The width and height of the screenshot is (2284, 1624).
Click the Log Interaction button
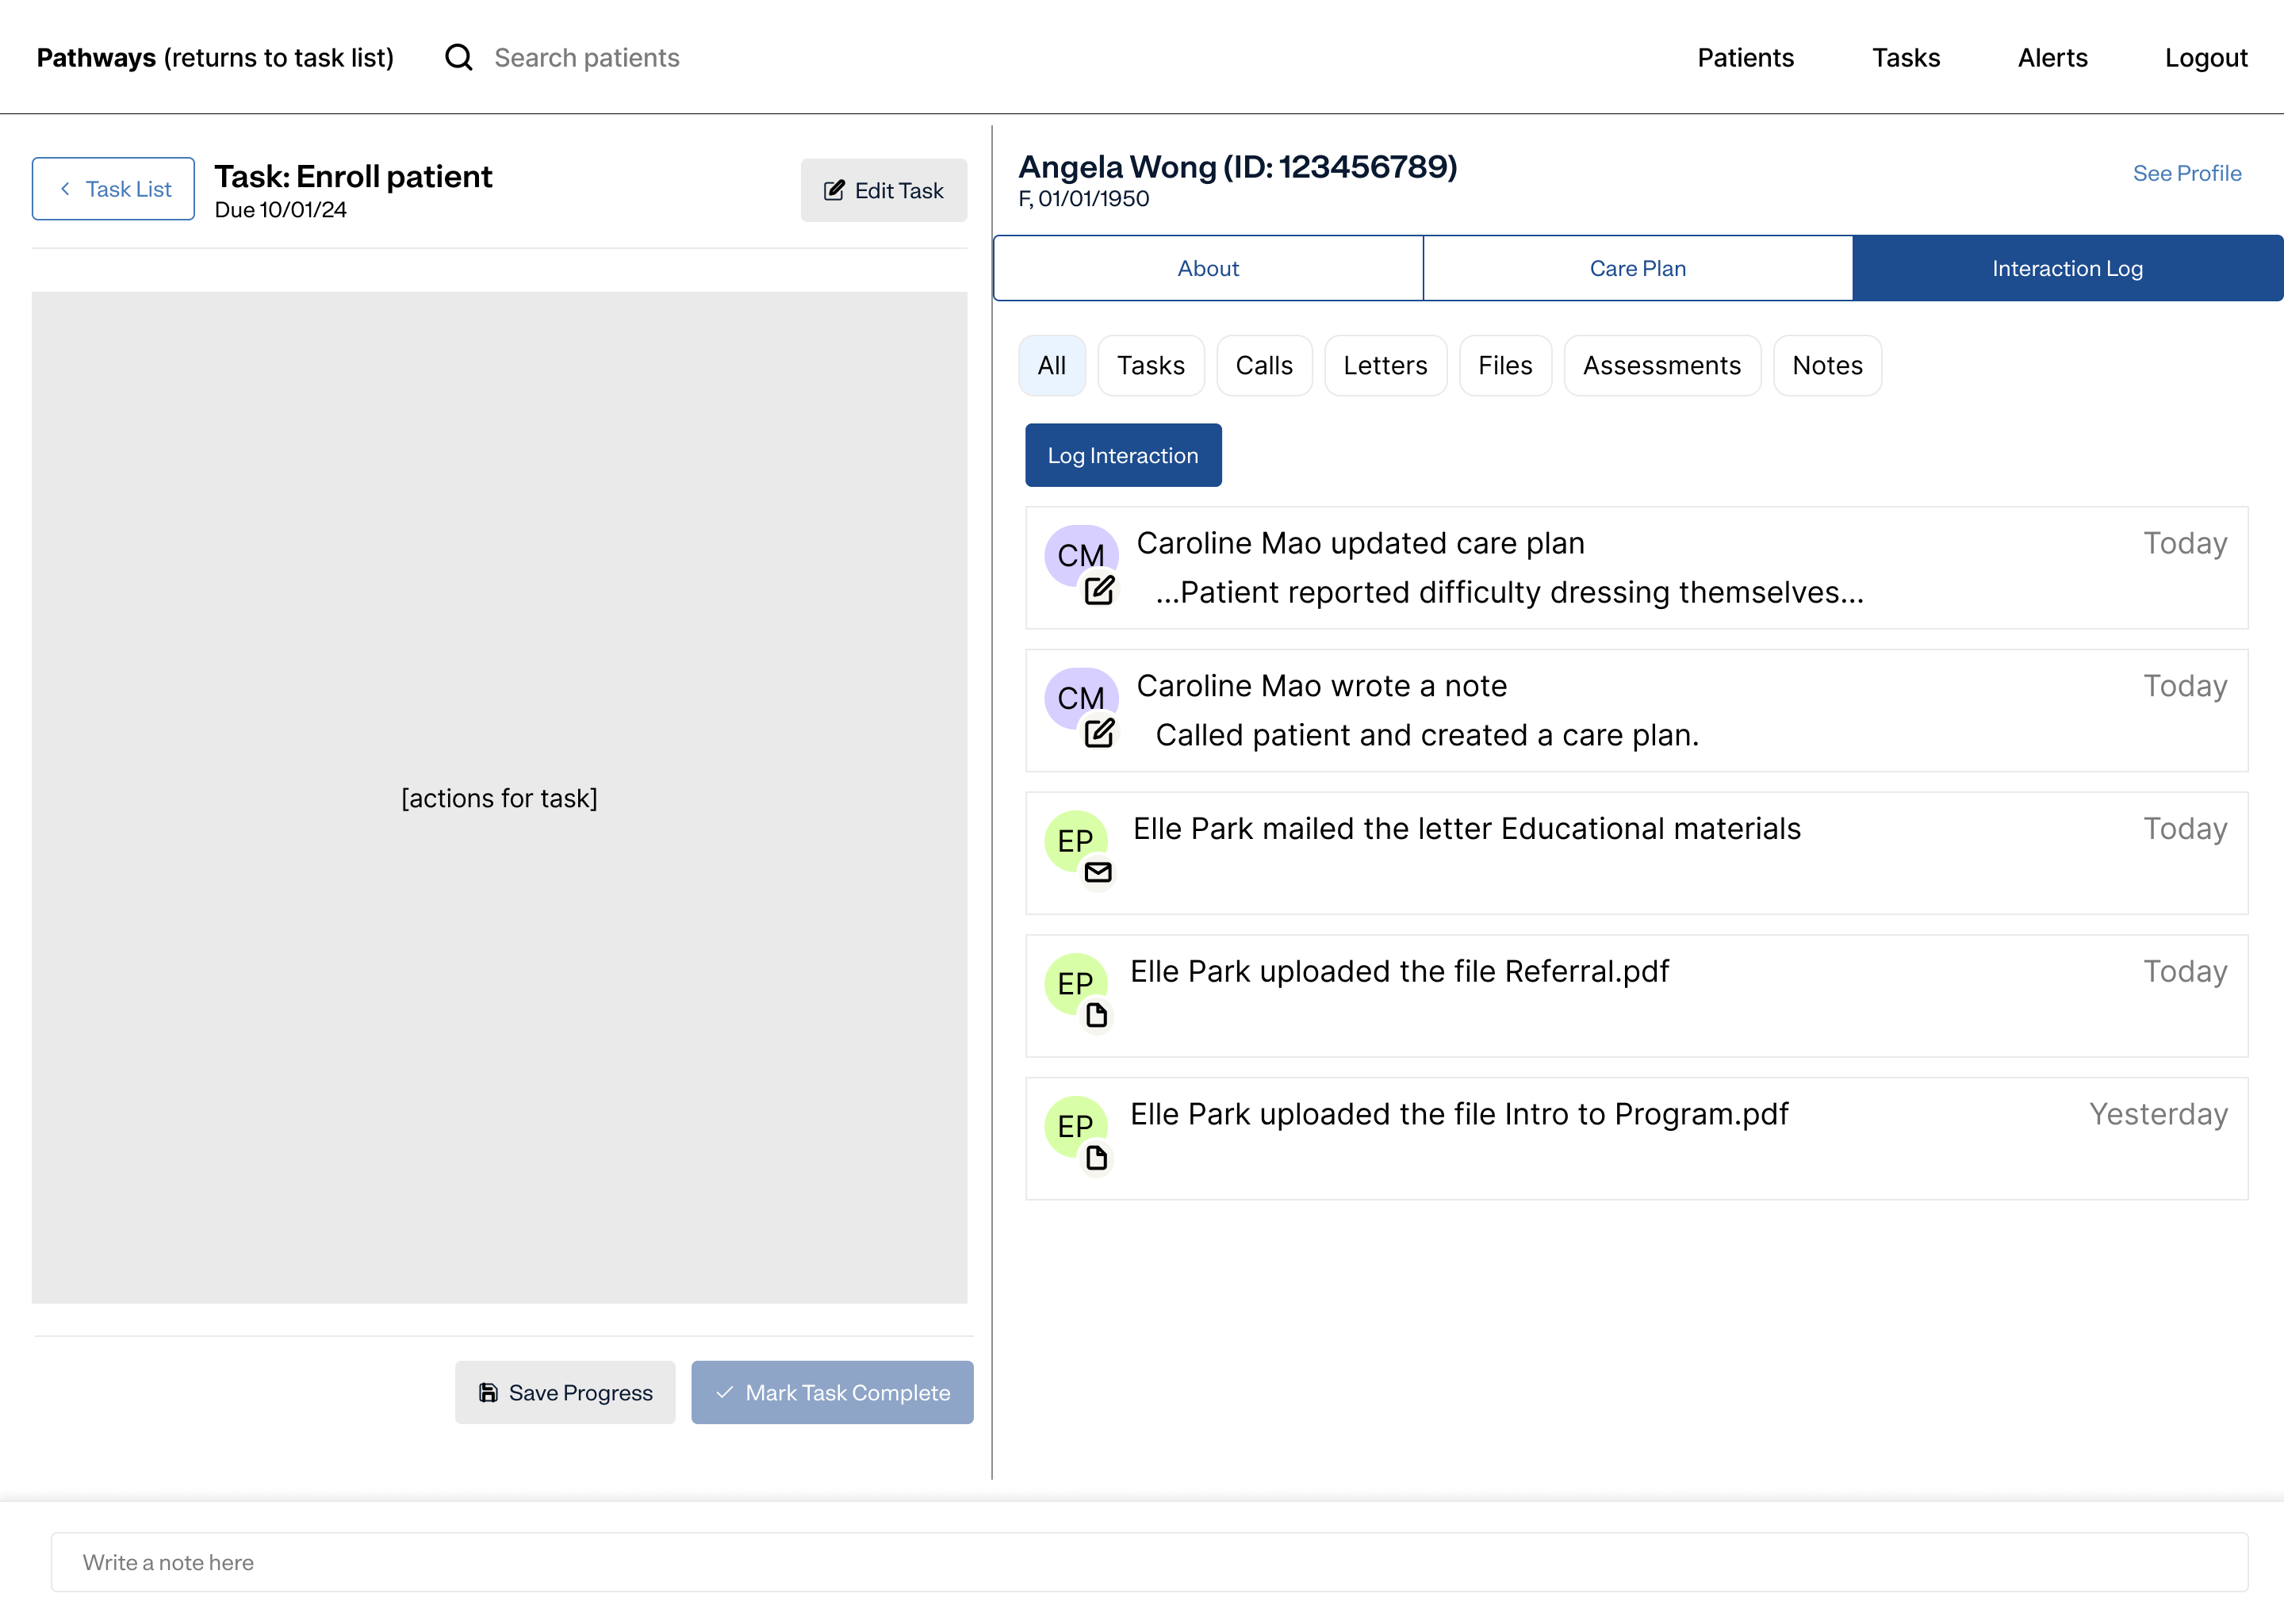click(x=1123, y=455)
